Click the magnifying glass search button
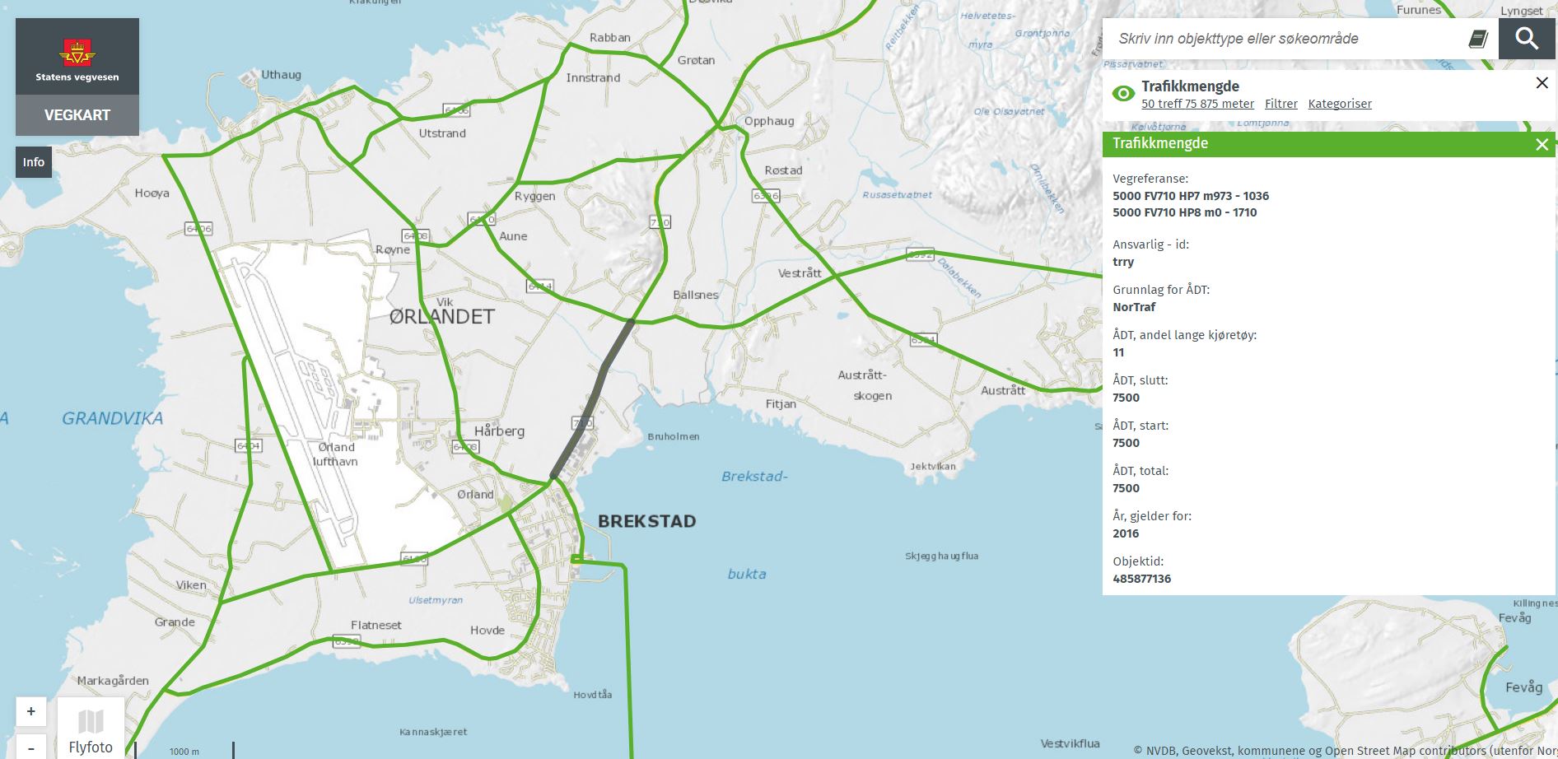The width and height of the screenshot is (1558, 759). 1526,39
